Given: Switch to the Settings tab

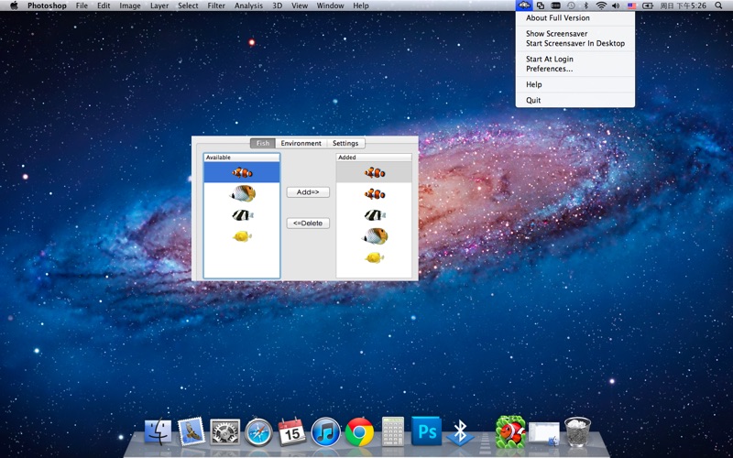Looking at the screenshot, I should click(345, 143).
